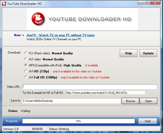Open the Help button
This screenshot has height=133, width=163.
(129, 53)
